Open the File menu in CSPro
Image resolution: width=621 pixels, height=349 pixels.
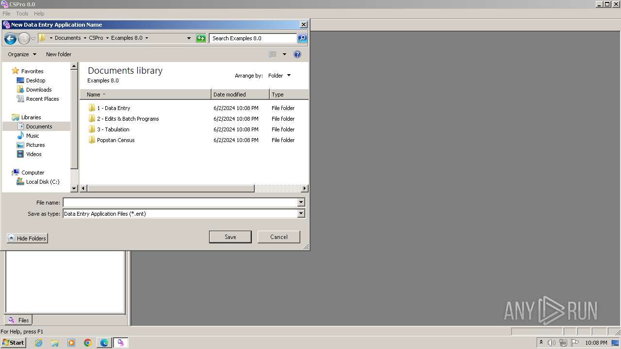point(6,14)
